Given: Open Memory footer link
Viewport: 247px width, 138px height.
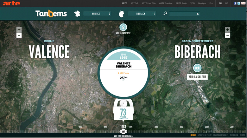Looking at the screenshot, I should pos(193,135).
